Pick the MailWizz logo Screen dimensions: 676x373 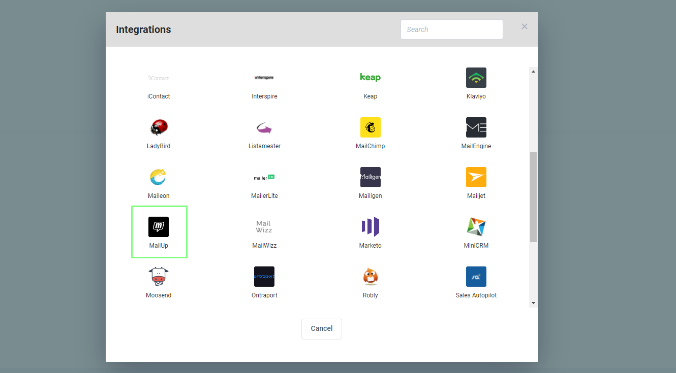coord(264,227)
